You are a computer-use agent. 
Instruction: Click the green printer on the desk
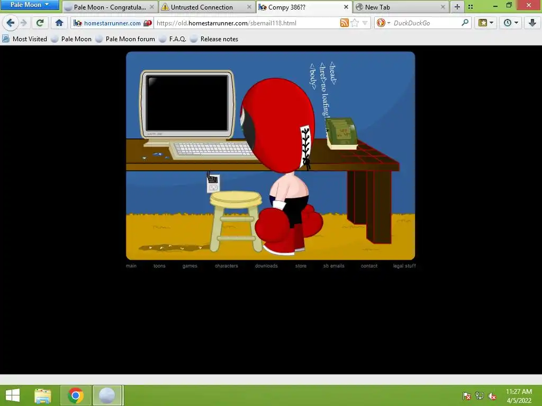coord(342,134)
